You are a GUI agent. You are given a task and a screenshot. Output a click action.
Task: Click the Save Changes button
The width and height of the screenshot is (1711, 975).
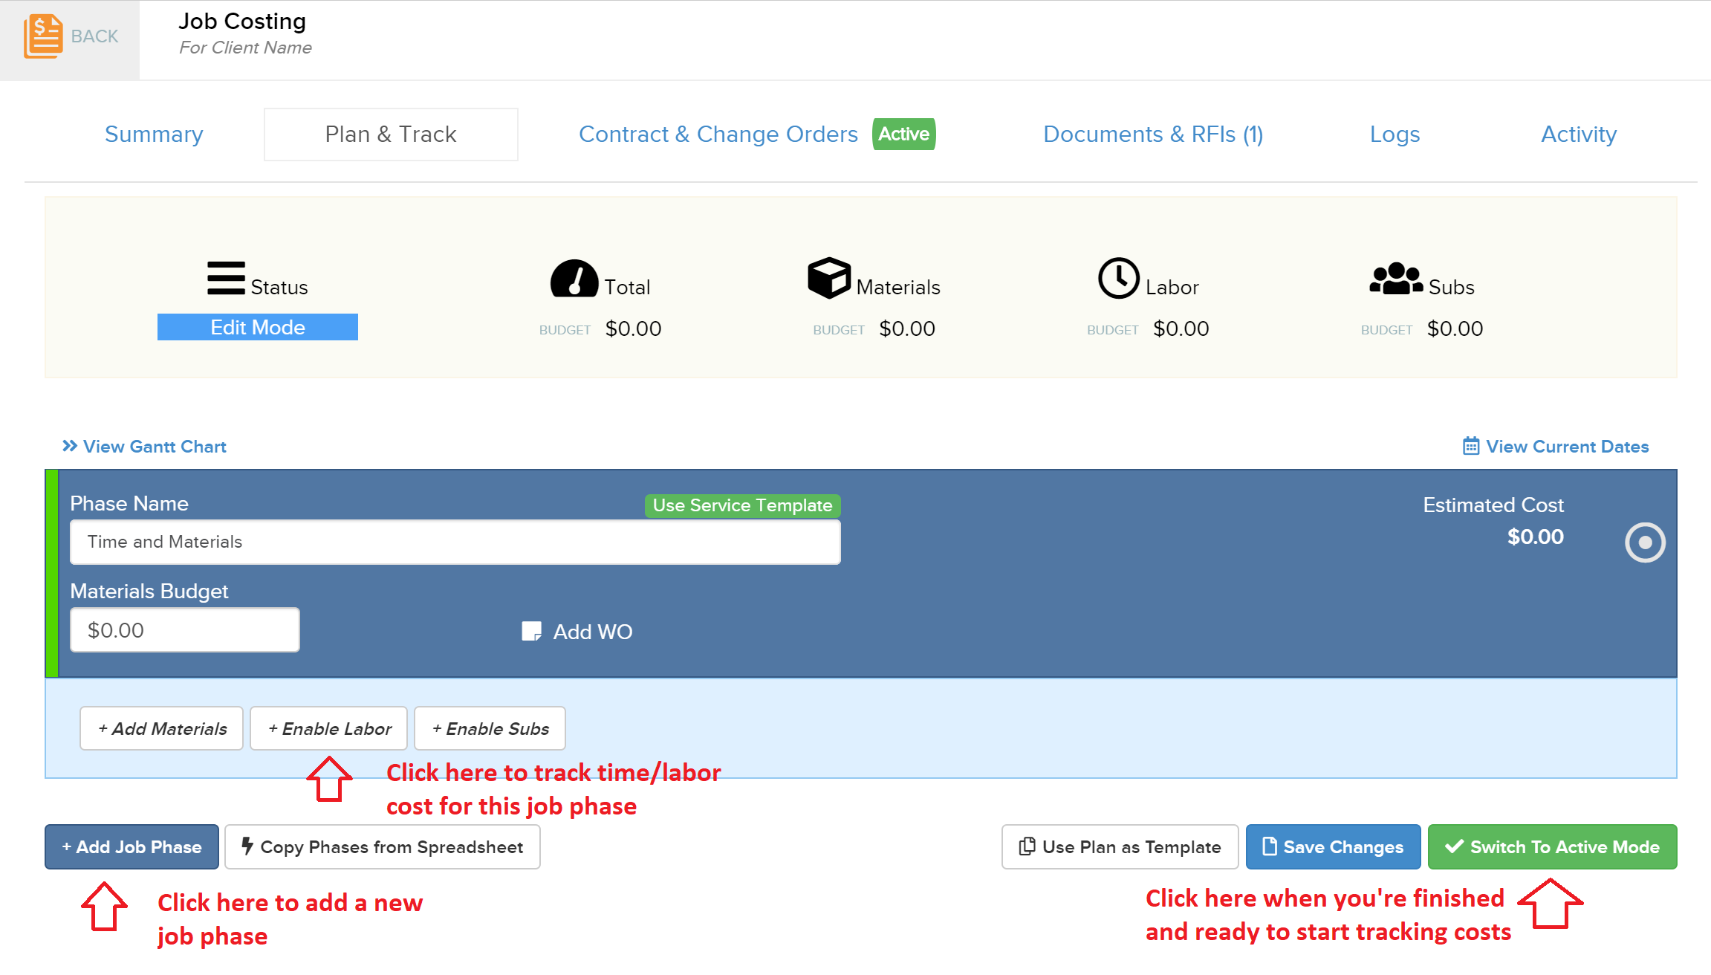click(1334, 846)
